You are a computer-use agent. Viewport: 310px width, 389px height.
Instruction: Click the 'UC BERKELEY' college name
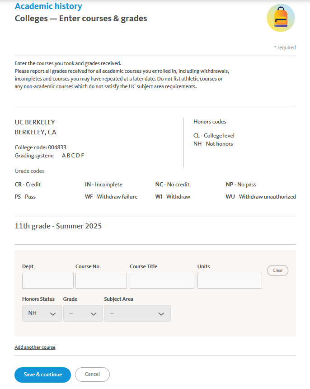point(35,122)
